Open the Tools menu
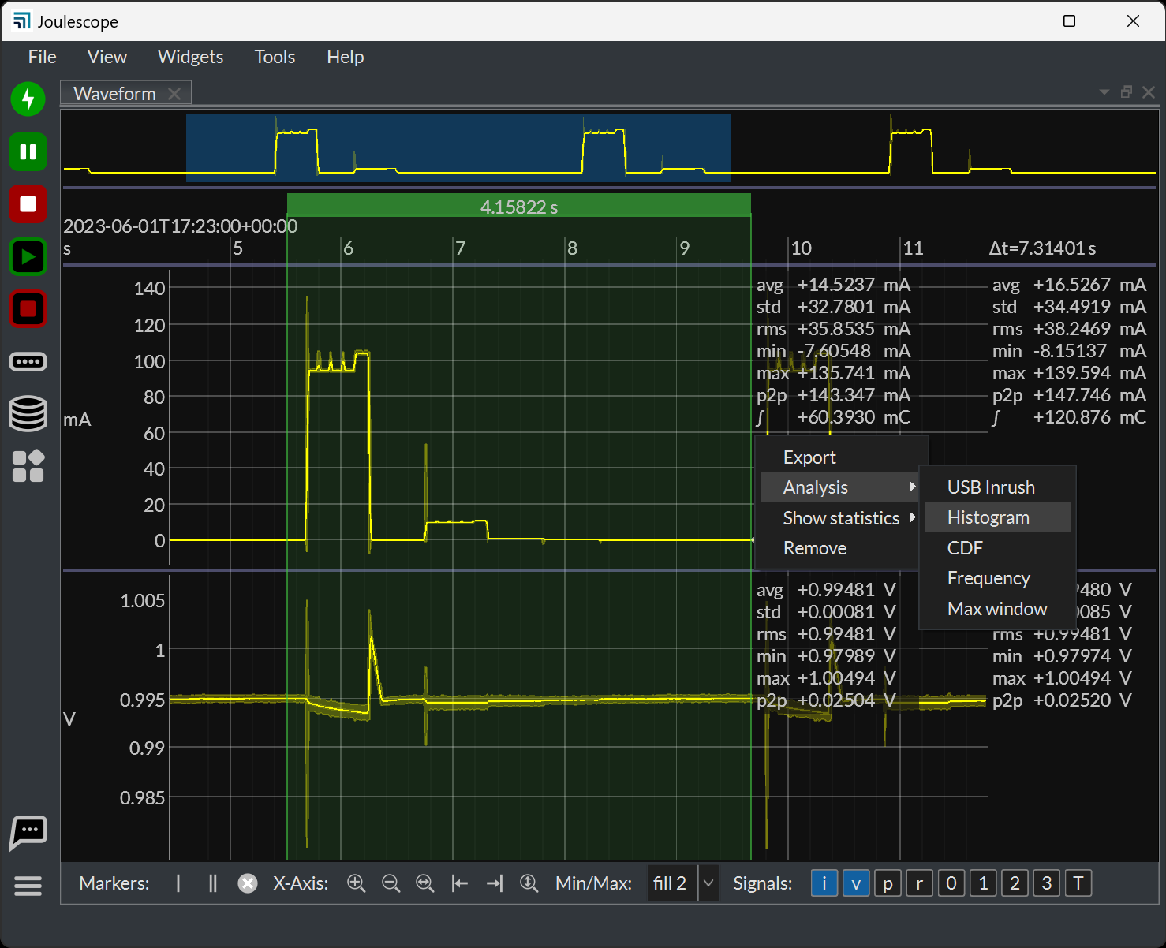1166x948 pixels. pos(275,57)
